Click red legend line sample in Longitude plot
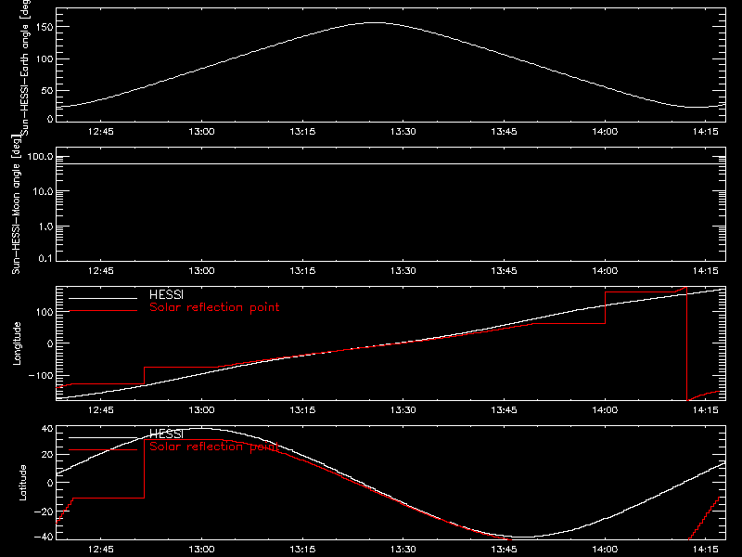 [x=103, y=311]
